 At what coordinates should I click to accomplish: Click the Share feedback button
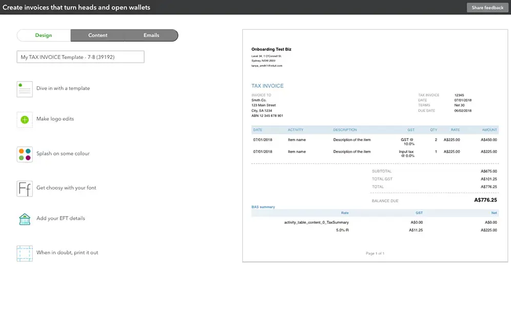[x=487, y=8]
